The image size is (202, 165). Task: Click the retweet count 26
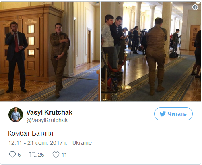41,155
